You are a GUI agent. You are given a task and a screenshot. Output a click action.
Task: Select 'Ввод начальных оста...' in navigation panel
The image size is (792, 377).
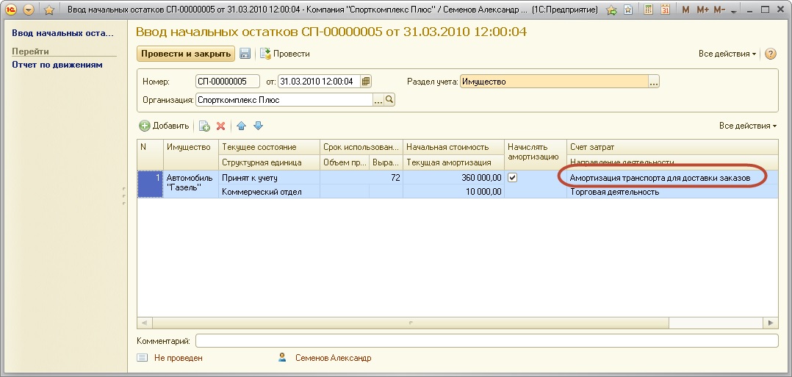click(63, 34)
